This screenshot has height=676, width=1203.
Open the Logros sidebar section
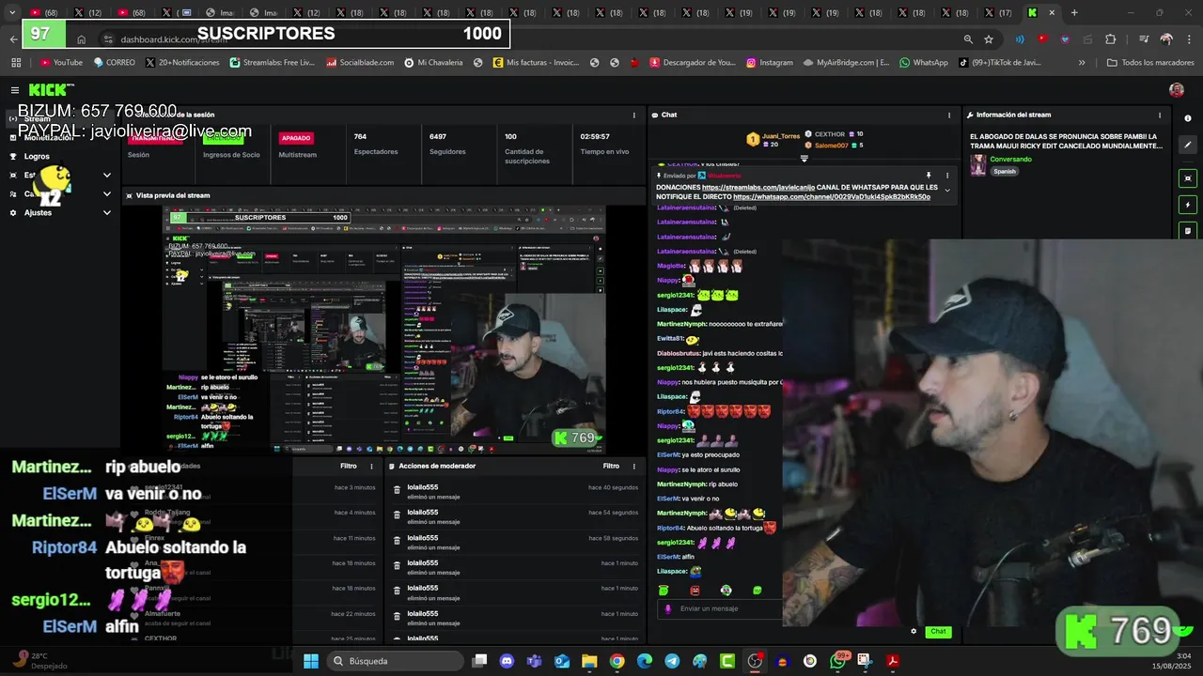pyautogui.click(x=37, y=157)
